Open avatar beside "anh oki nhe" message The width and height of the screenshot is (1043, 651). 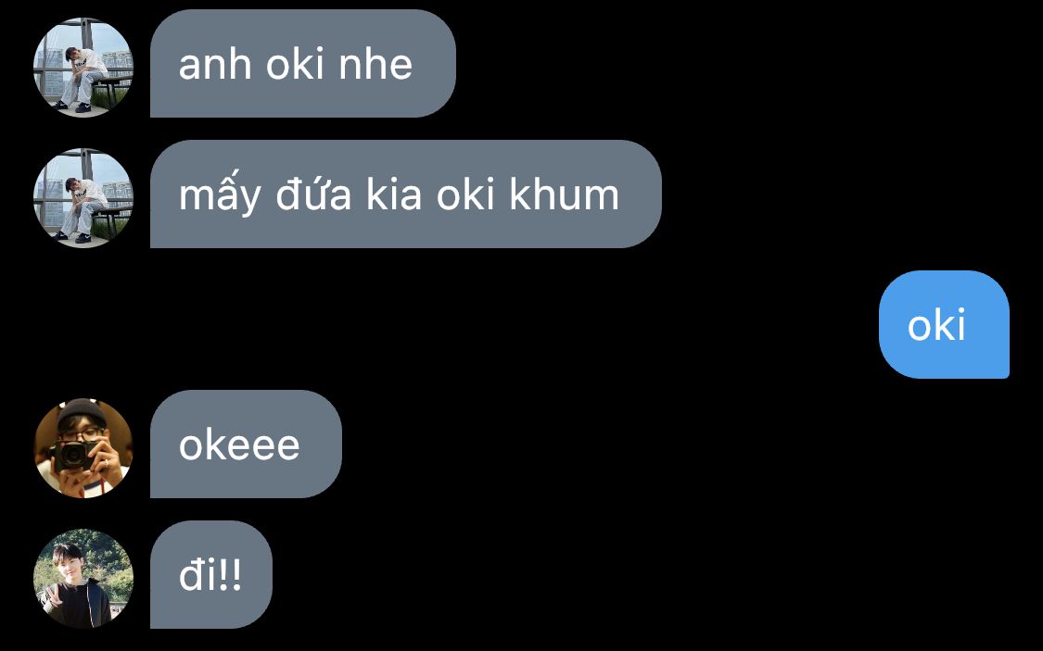[x=83, y=67]
